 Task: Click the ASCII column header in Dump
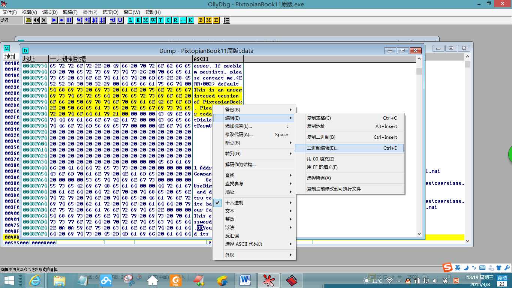218,59
